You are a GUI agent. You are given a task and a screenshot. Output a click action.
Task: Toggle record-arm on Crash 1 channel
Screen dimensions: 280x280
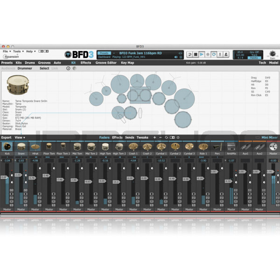[138, 194]
